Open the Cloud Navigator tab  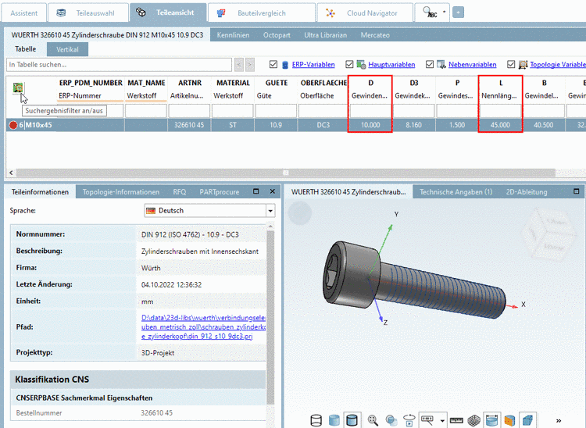[x=365, y=12]
